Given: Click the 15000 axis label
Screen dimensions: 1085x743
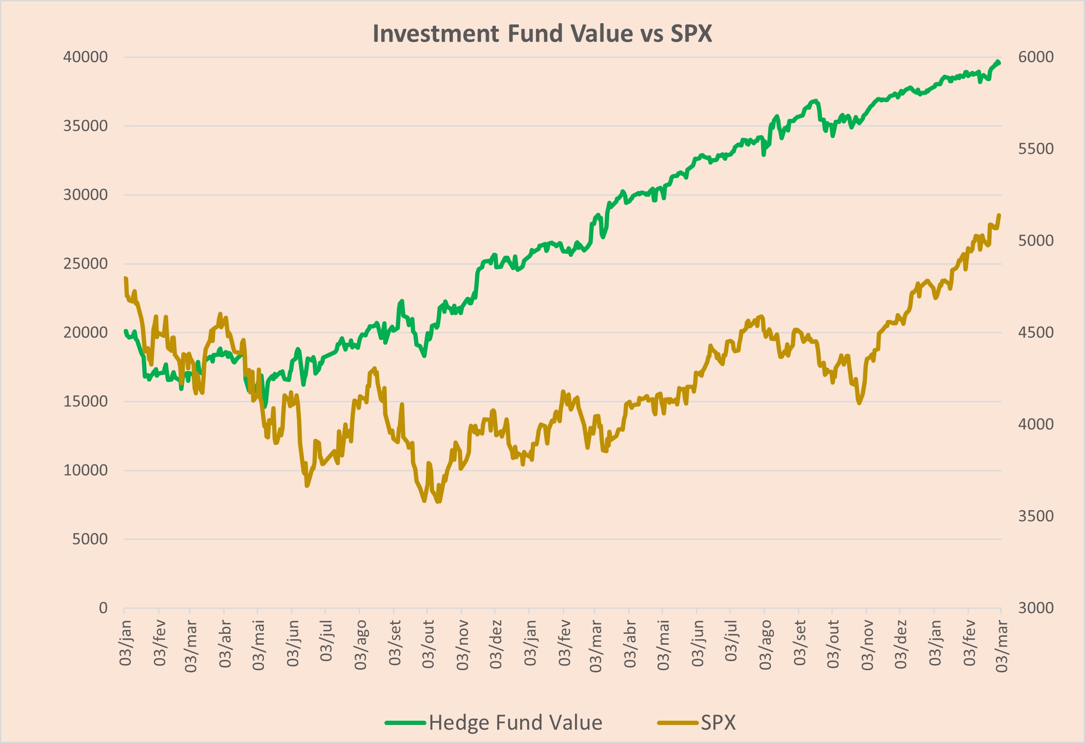Looking at the screenshot, I should 85,401.
